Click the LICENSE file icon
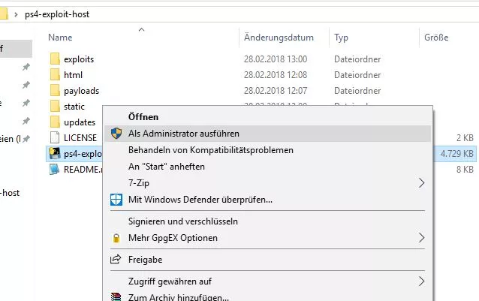The width and height of the screenshot is (479, 301). coord(55,137)
